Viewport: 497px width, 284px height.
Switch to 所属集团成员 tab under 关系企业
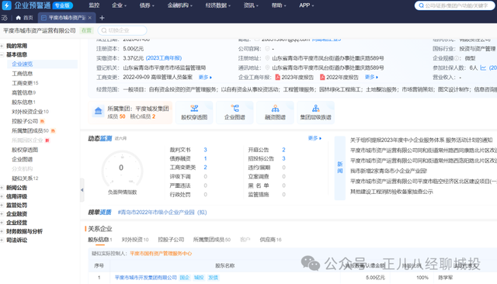(212, 240)
